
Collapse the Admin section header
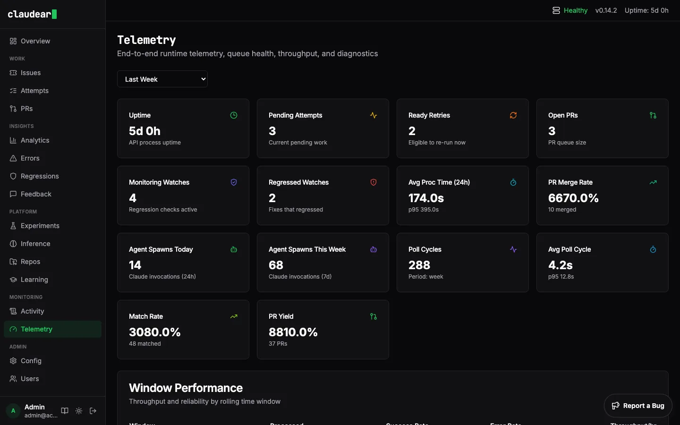click(18, 347)
